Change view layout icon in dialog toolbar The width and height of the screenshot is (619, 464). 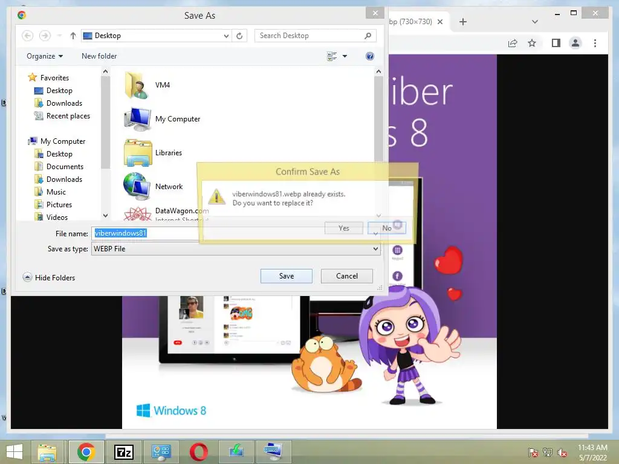(x=332, y=56)
